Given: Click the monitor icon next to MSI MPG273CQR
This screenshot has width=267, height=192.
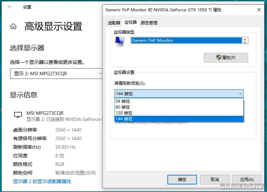Looking at the screenshot, I should coord(18,115).
